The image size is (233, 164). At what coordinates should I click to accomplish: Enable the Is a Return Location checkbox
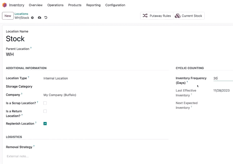pyautogui.click(x=45, y=111)
